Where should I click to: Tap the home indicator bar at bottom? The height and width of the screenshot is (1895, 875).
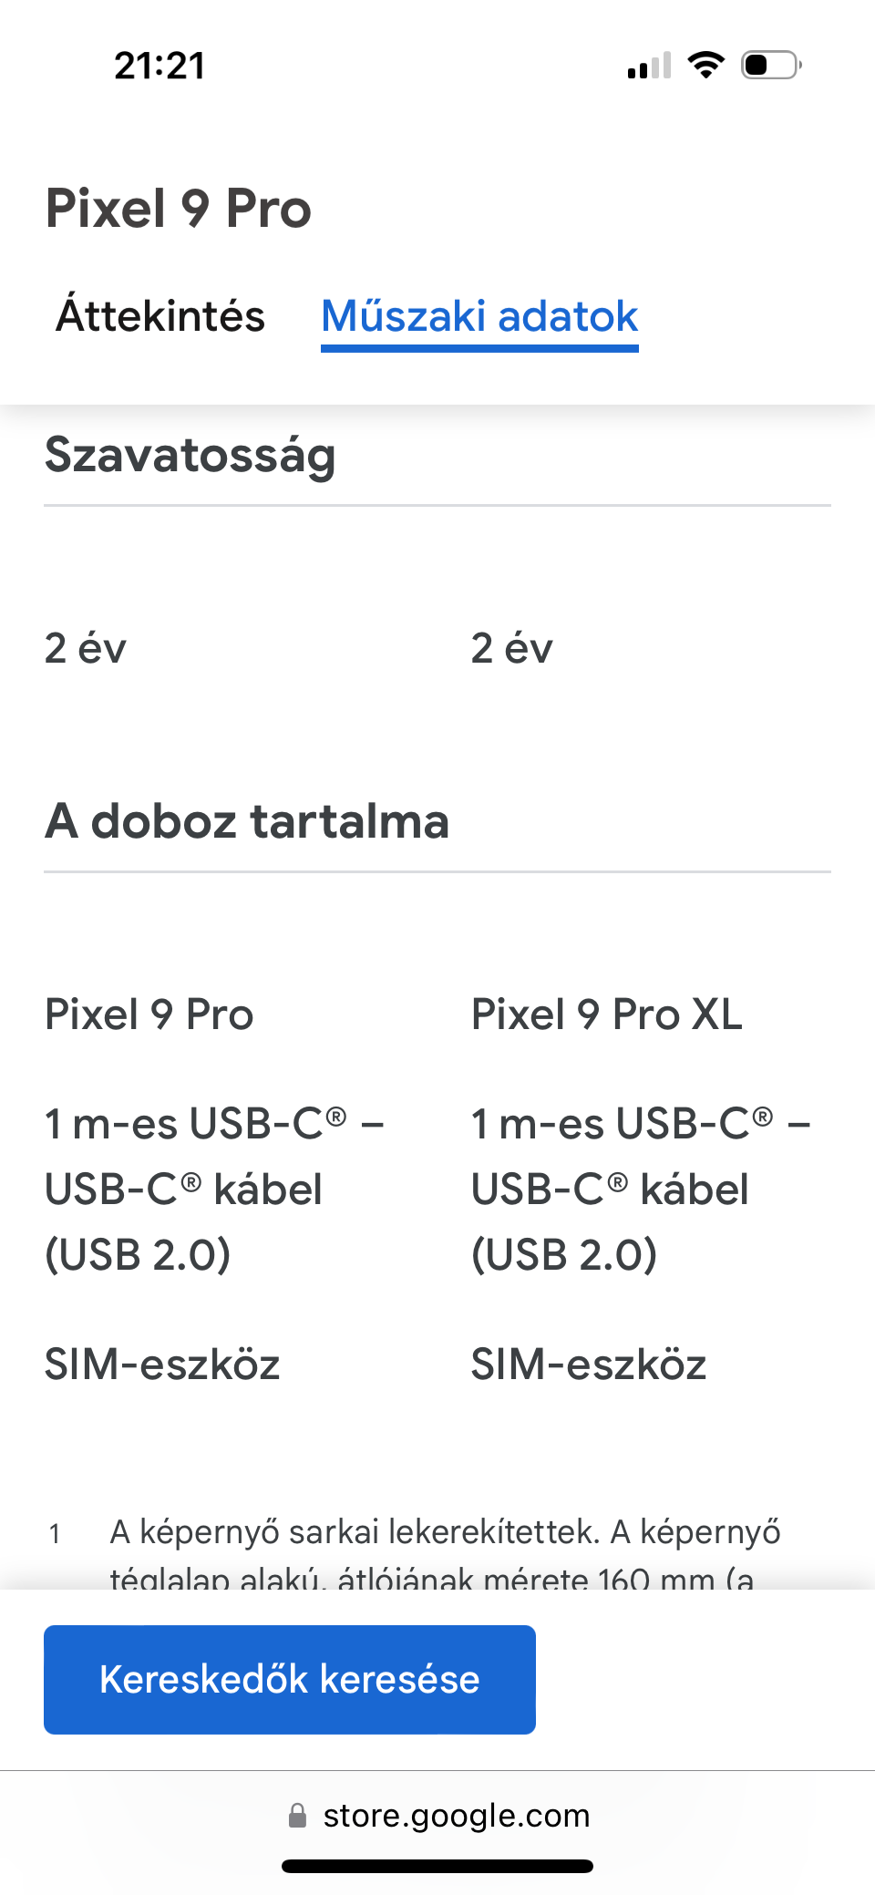coord(437,1866)
